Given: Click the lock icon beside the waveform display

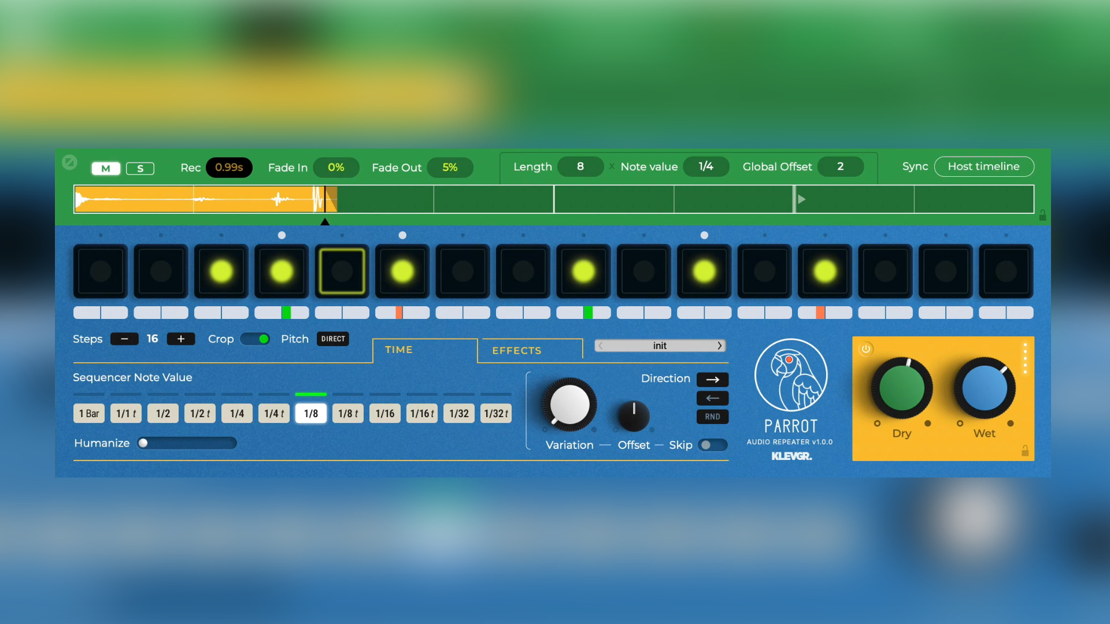Looking at the screenshot, I should click(1042, 216).
